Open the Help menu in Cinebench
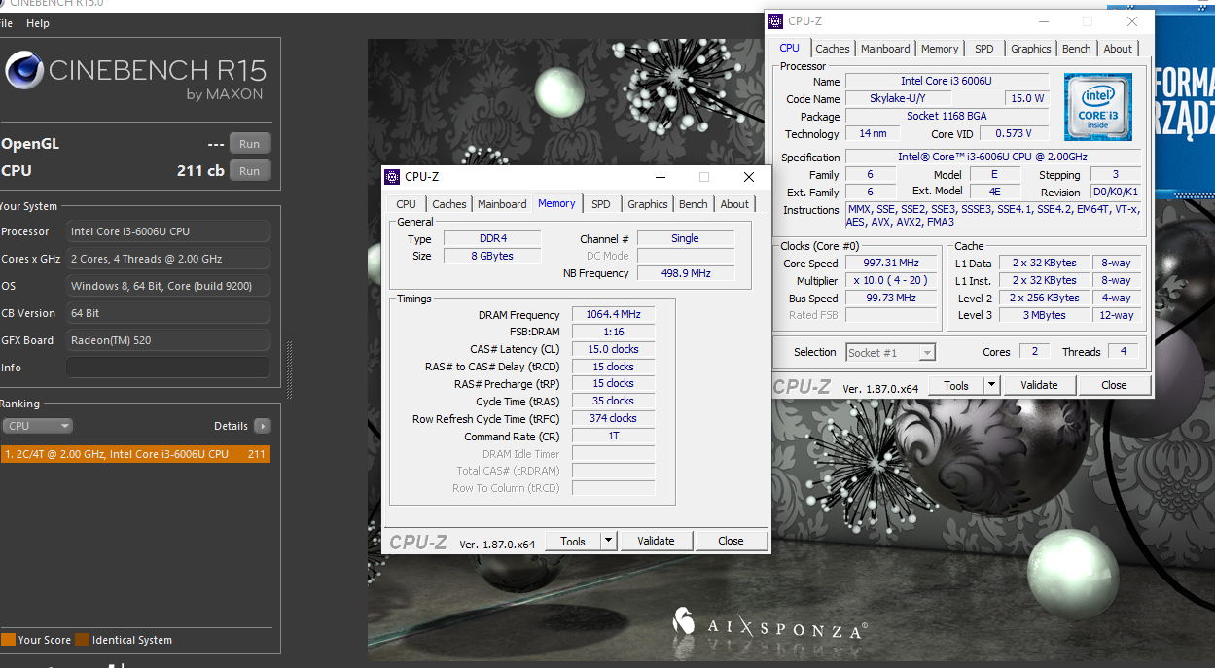Screen dimensions: 1215x668 click(38, 23)
